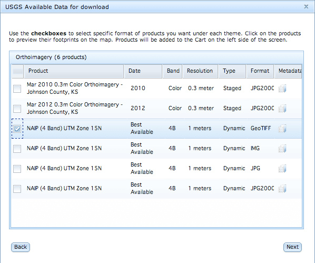
Task: Collapse the Orthoimagery (6 products) panel header
Action: 156,57
